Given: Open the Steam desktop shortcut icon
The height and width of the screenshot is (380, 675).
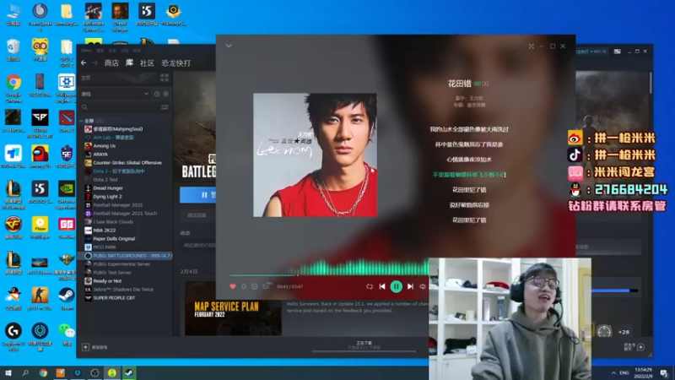Looking at the screenshot, I should 67,300.
